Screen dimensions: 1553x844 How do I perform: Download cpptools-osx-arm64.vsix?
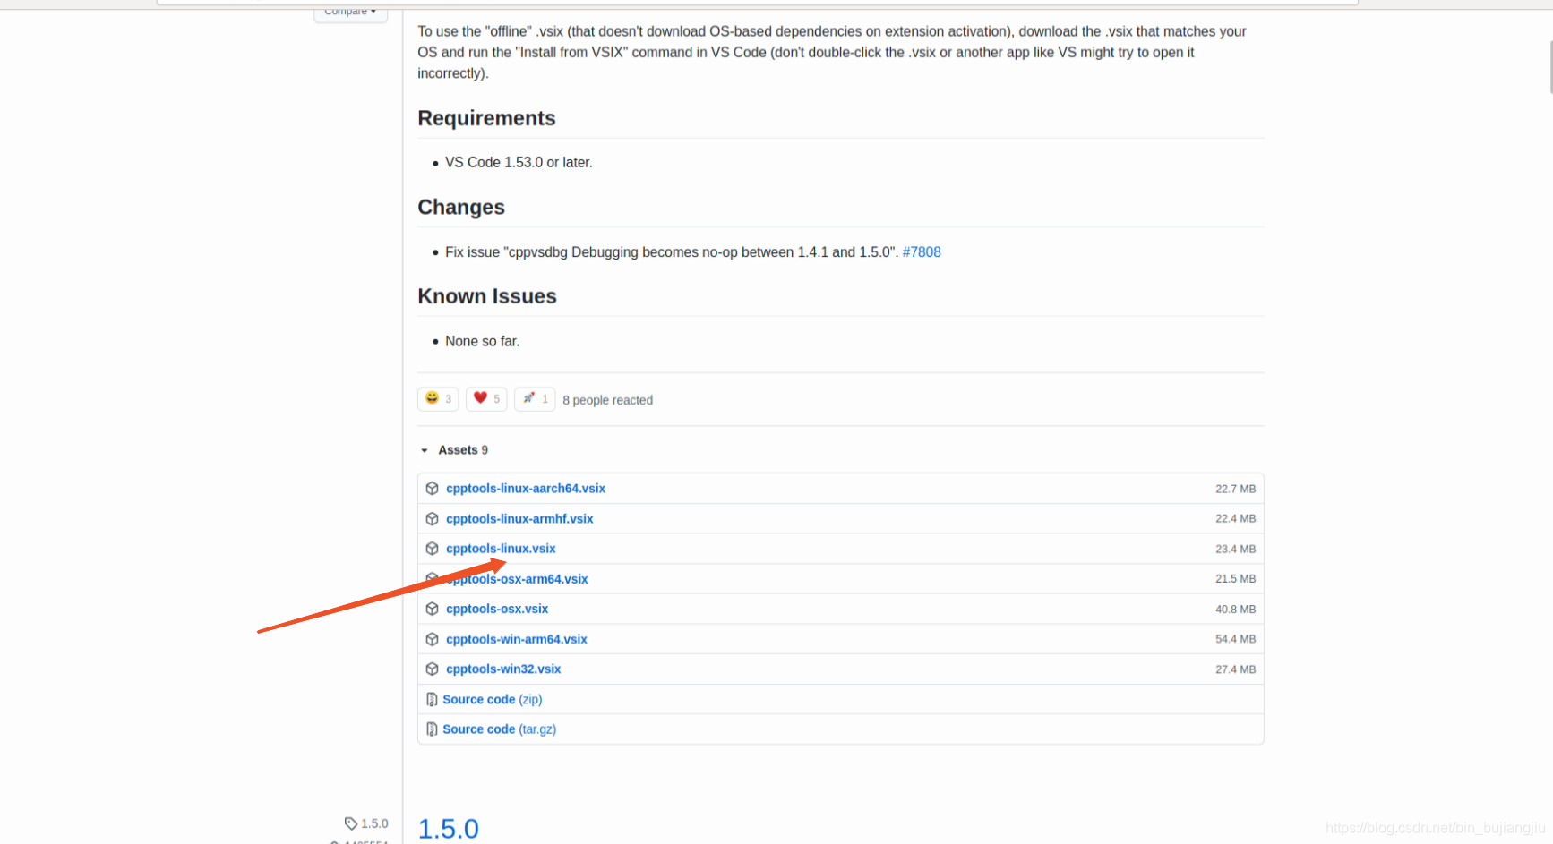pos(517,579)
